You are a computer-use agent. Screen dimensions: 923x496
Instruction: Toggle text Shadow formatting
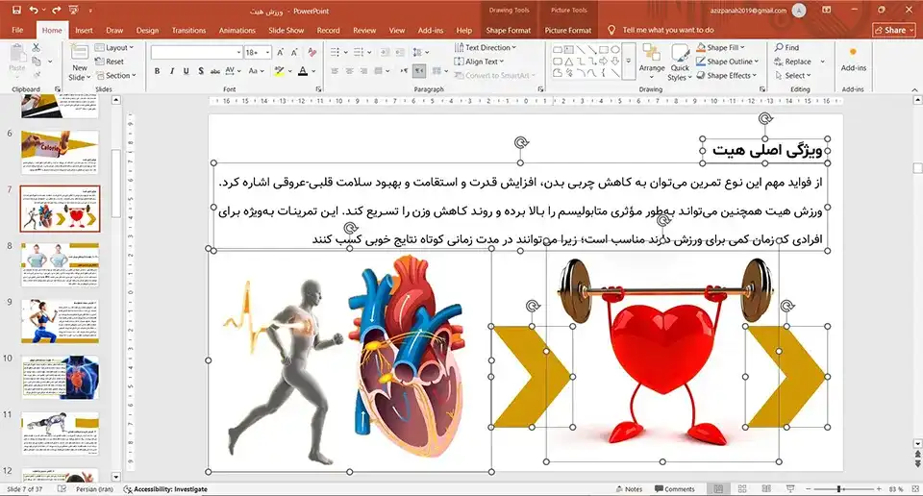click(x=201, y=70)
